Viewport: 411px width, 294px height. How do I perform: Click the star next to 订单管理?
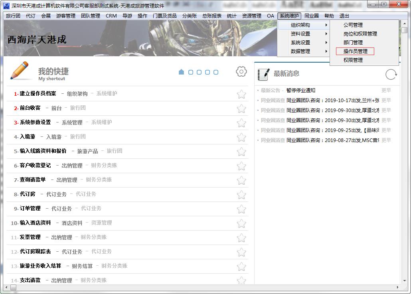tap(241, 209)
